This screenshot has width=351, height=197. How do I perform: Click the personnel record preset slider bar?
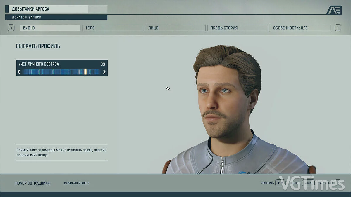[61, 72]
